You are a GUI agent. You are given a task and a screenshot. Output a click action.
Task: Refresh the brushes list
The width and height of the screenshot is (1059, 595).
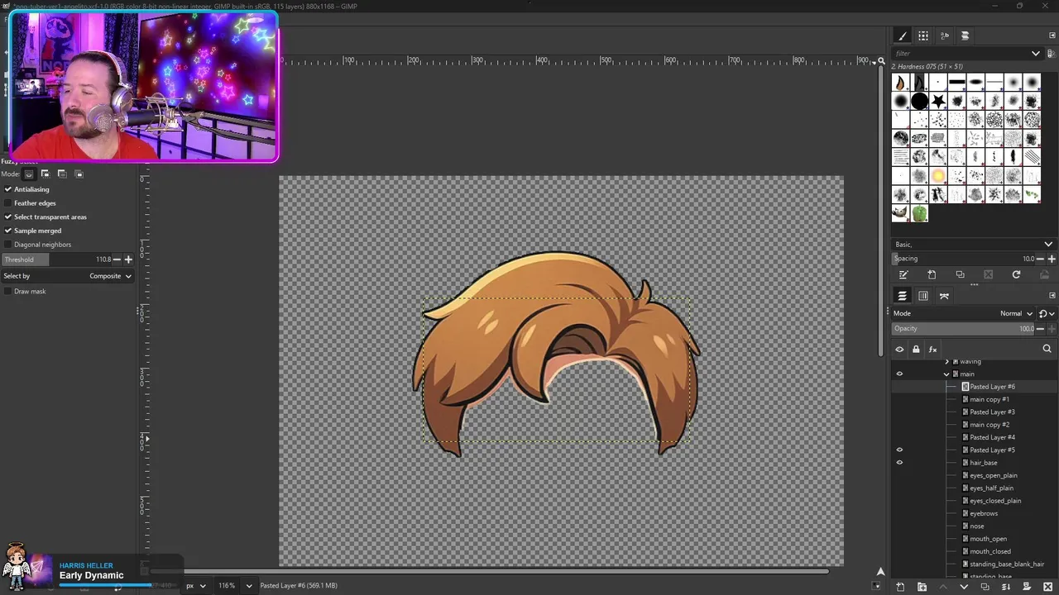1016,275
